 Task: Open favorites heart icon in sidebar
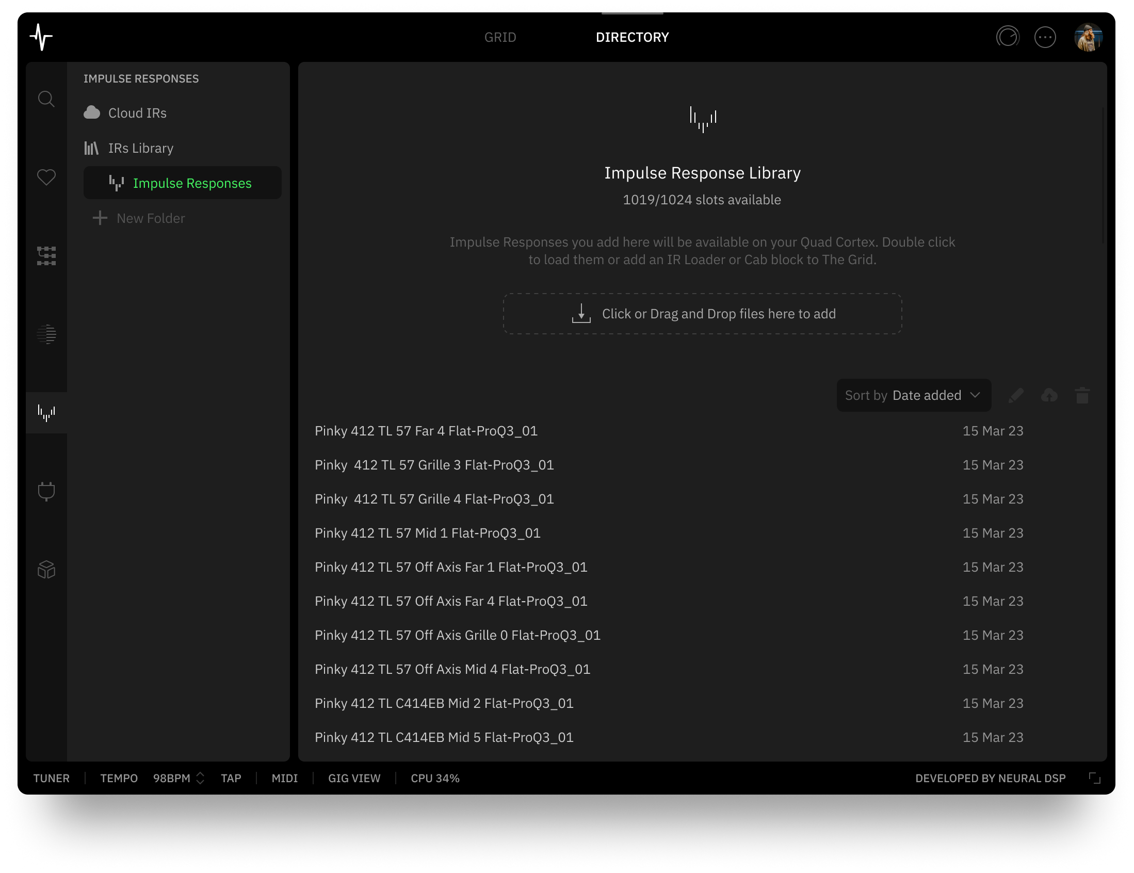46,177
